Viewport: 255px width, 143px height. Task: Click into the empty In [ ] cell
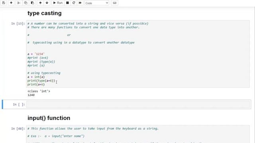pyautogui.click(x=138, y=104)
